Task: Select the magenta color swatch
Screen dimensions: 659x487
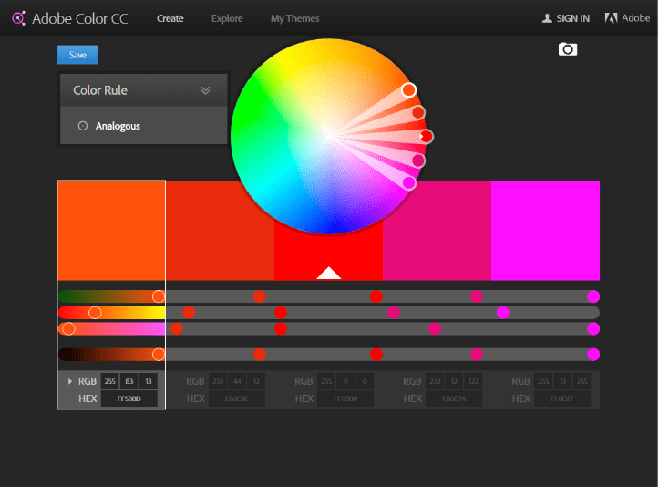Action: coord(545,230)
